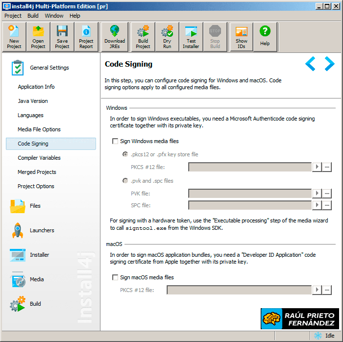Click the Test Installer icon

pyautogui.click(x=191, y=37)
